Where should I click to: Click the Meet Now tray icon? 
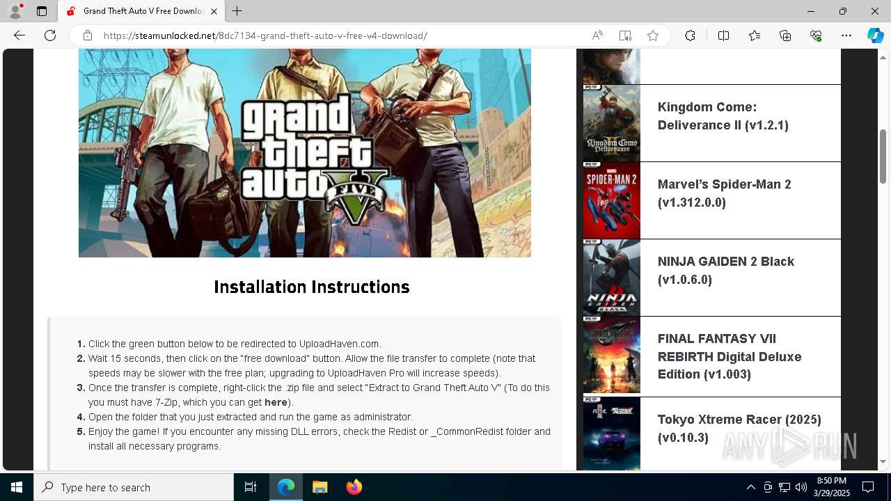tap(768, 487)
